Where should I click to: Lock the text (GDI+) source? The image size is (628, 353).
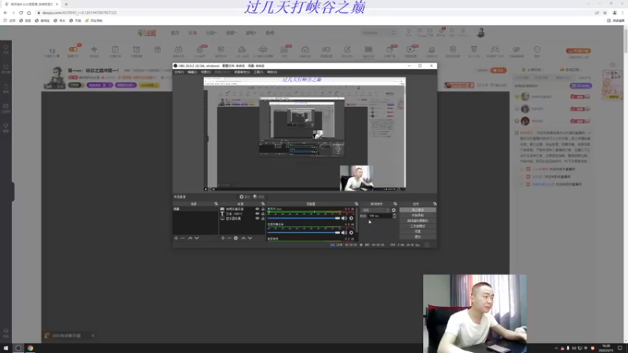(263, 213)
